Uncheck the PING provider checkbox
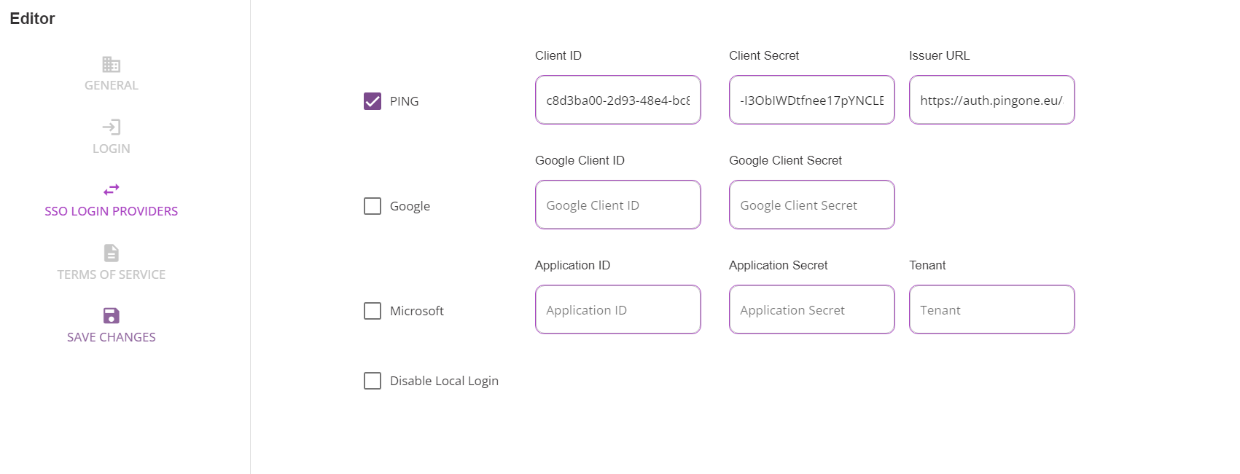The width and height of the screenshot is (1240, 474). click(x=373, y=101)
